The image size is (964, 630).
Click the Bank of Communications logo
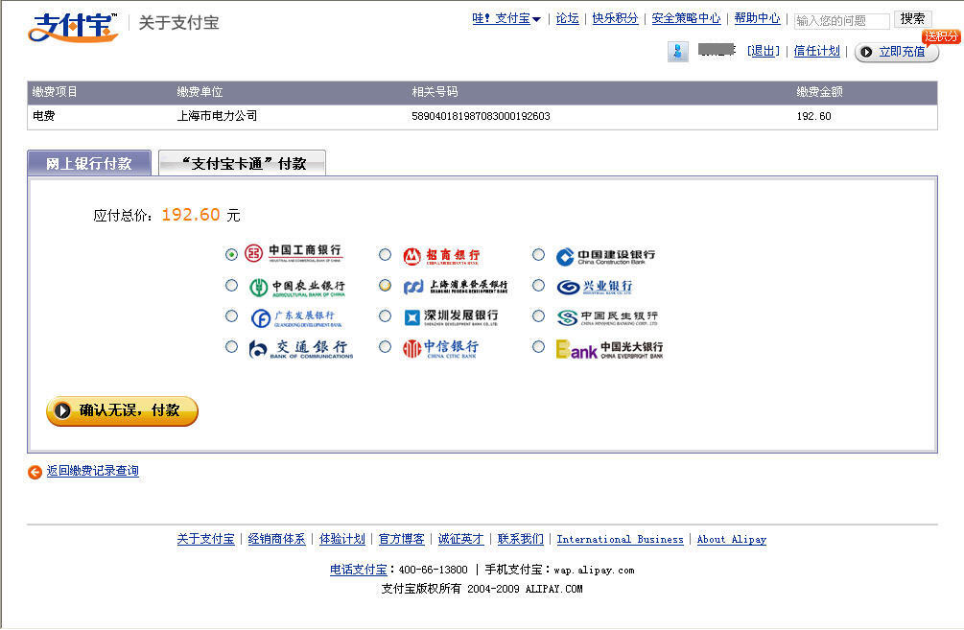[x=300, y=348]
